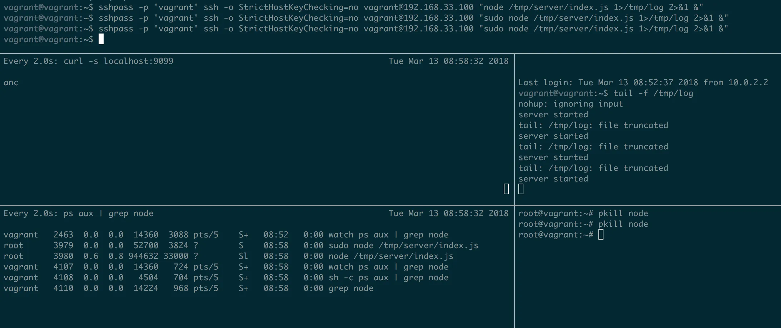Viewport: 781px width, 328px height.
Task: Click the 'Last login' message line
Action: click(643, 83)
